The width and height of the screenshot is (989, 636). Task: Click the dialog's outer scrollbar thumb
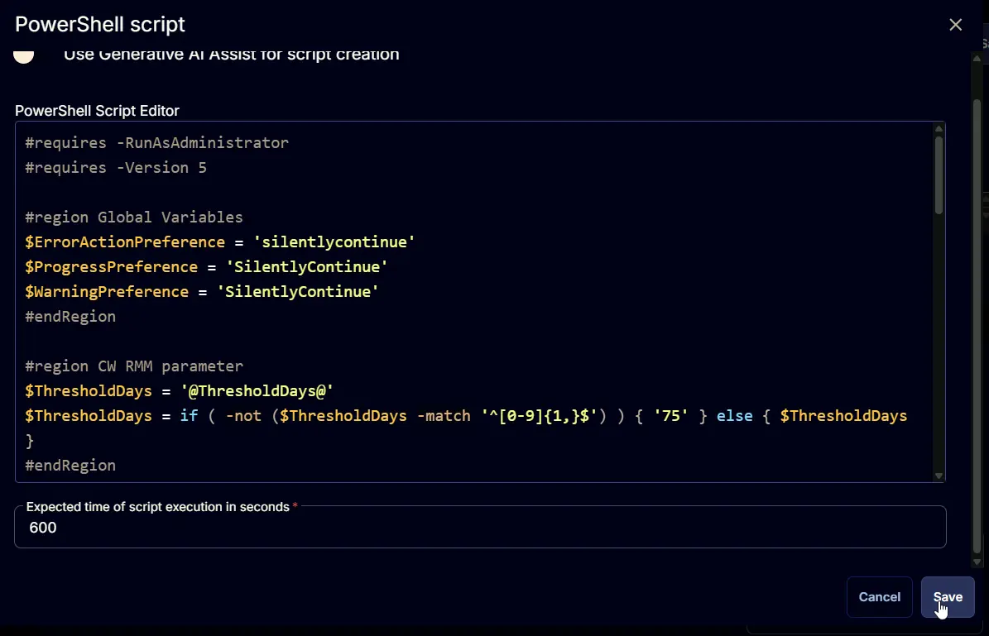coord(977,325)
